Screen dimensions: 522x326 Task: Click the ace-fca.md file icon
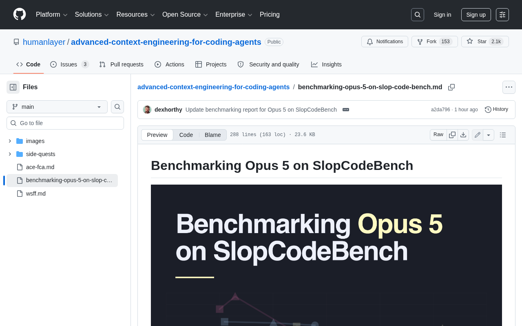(20, 167)
